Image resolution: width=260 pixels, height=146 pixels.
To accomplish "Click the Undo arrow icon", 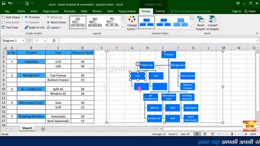I will (x=10, y=3).
